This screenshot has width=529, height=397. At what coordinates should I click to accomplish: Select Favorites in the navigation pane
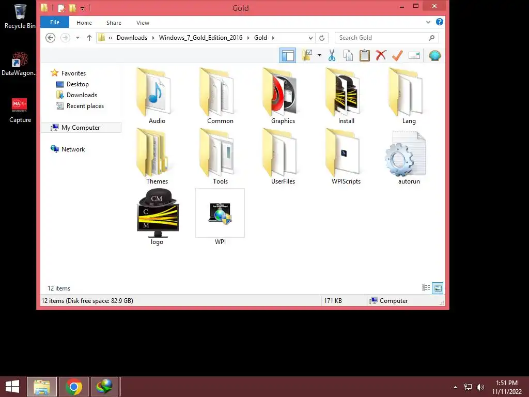click(x=69, y=73)
